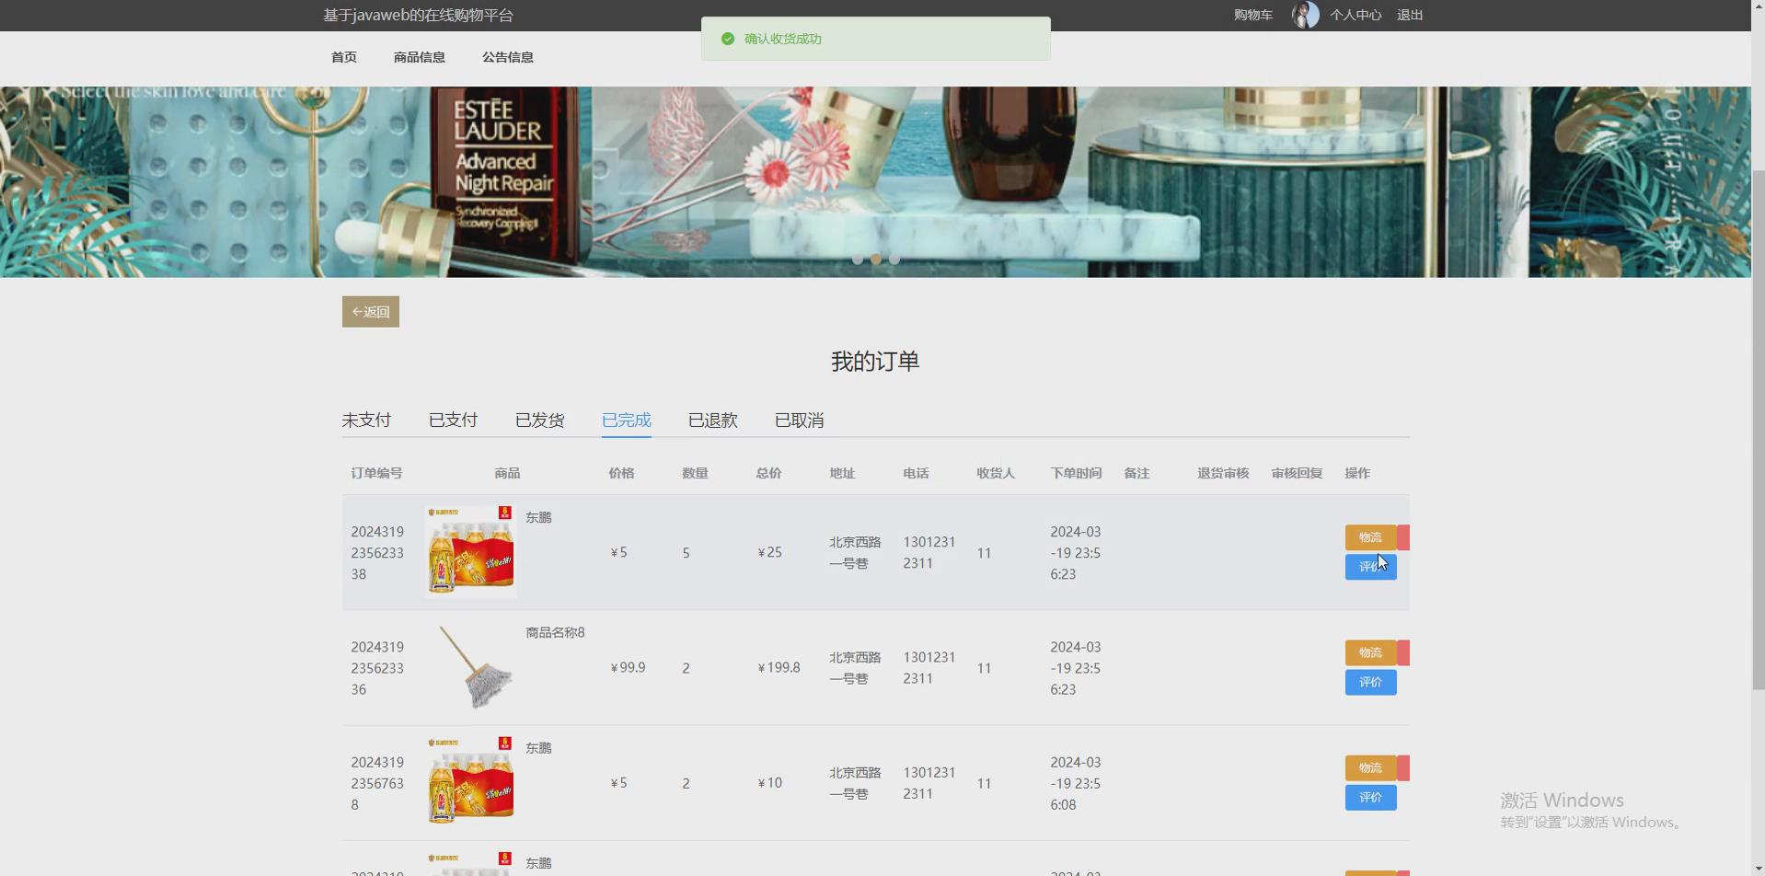The image size is (1765, 876).
Task: Click the 总价 column header
Action: (x=768, y=473)
